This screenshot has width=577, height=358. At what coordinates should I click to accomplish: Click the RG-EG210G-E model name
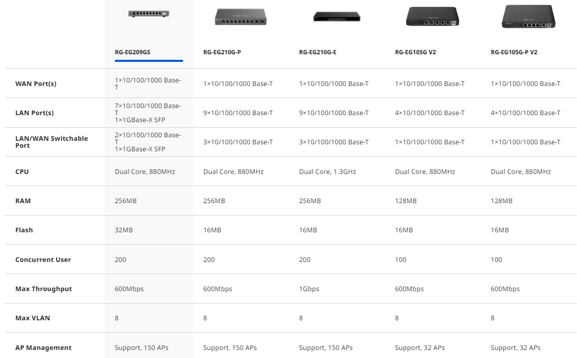317,52
